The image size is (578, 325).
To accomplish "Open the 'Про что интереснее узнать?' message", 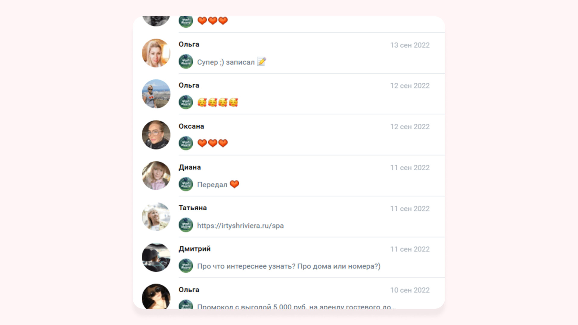I will click(289, 267).
